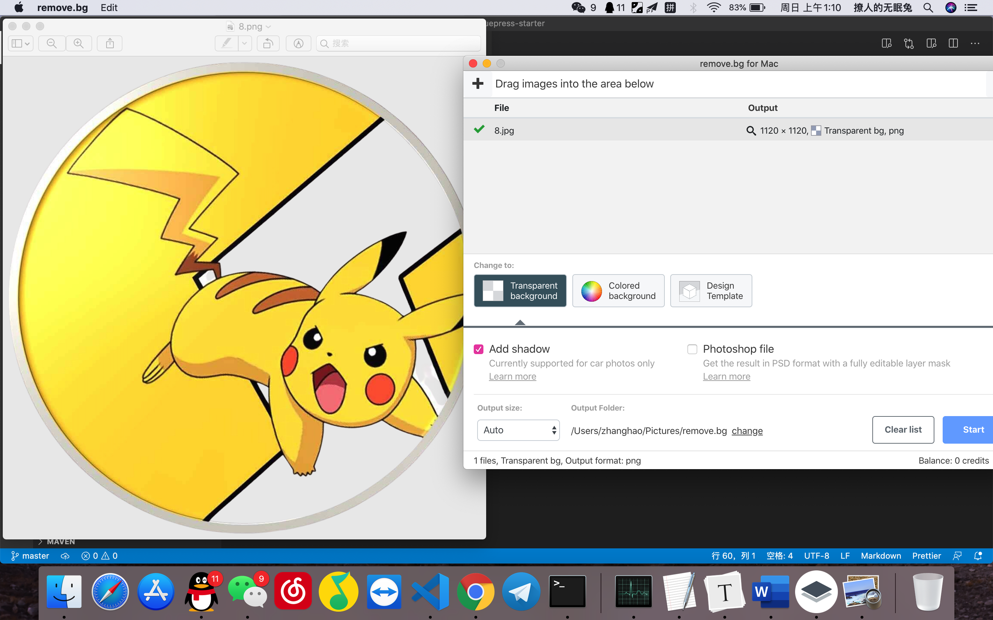Image resolution: width=993 pixels, height=620 pixels.
Task: Uncheck the Add shadow checkbox
Action: pos(479,349)
